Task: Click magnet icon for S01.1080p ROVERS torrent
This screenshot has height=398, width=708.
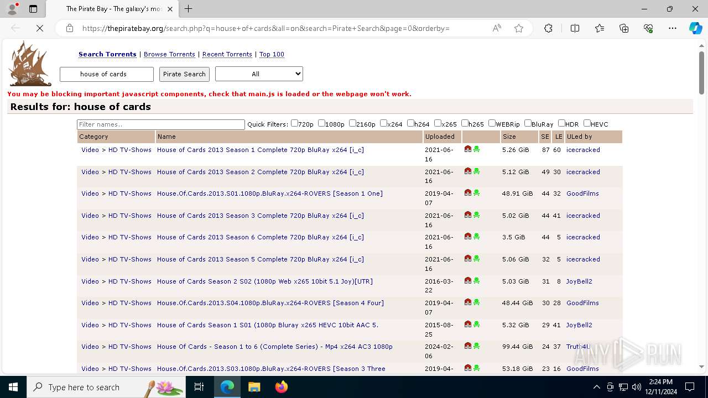Action: pyautogui.click(x=468, y=193)
